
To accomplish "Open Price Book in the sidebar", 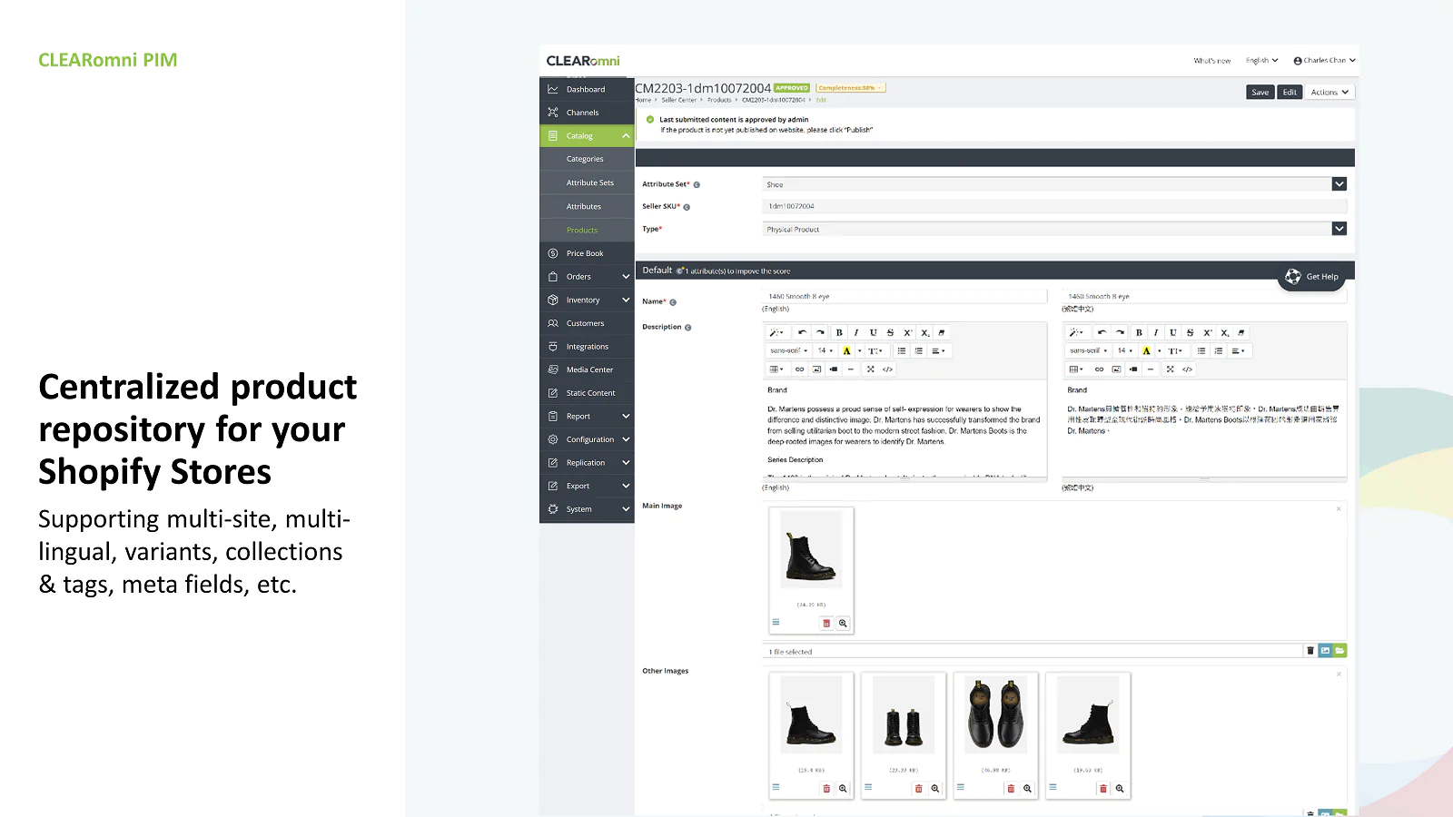I will click(587, 253).
